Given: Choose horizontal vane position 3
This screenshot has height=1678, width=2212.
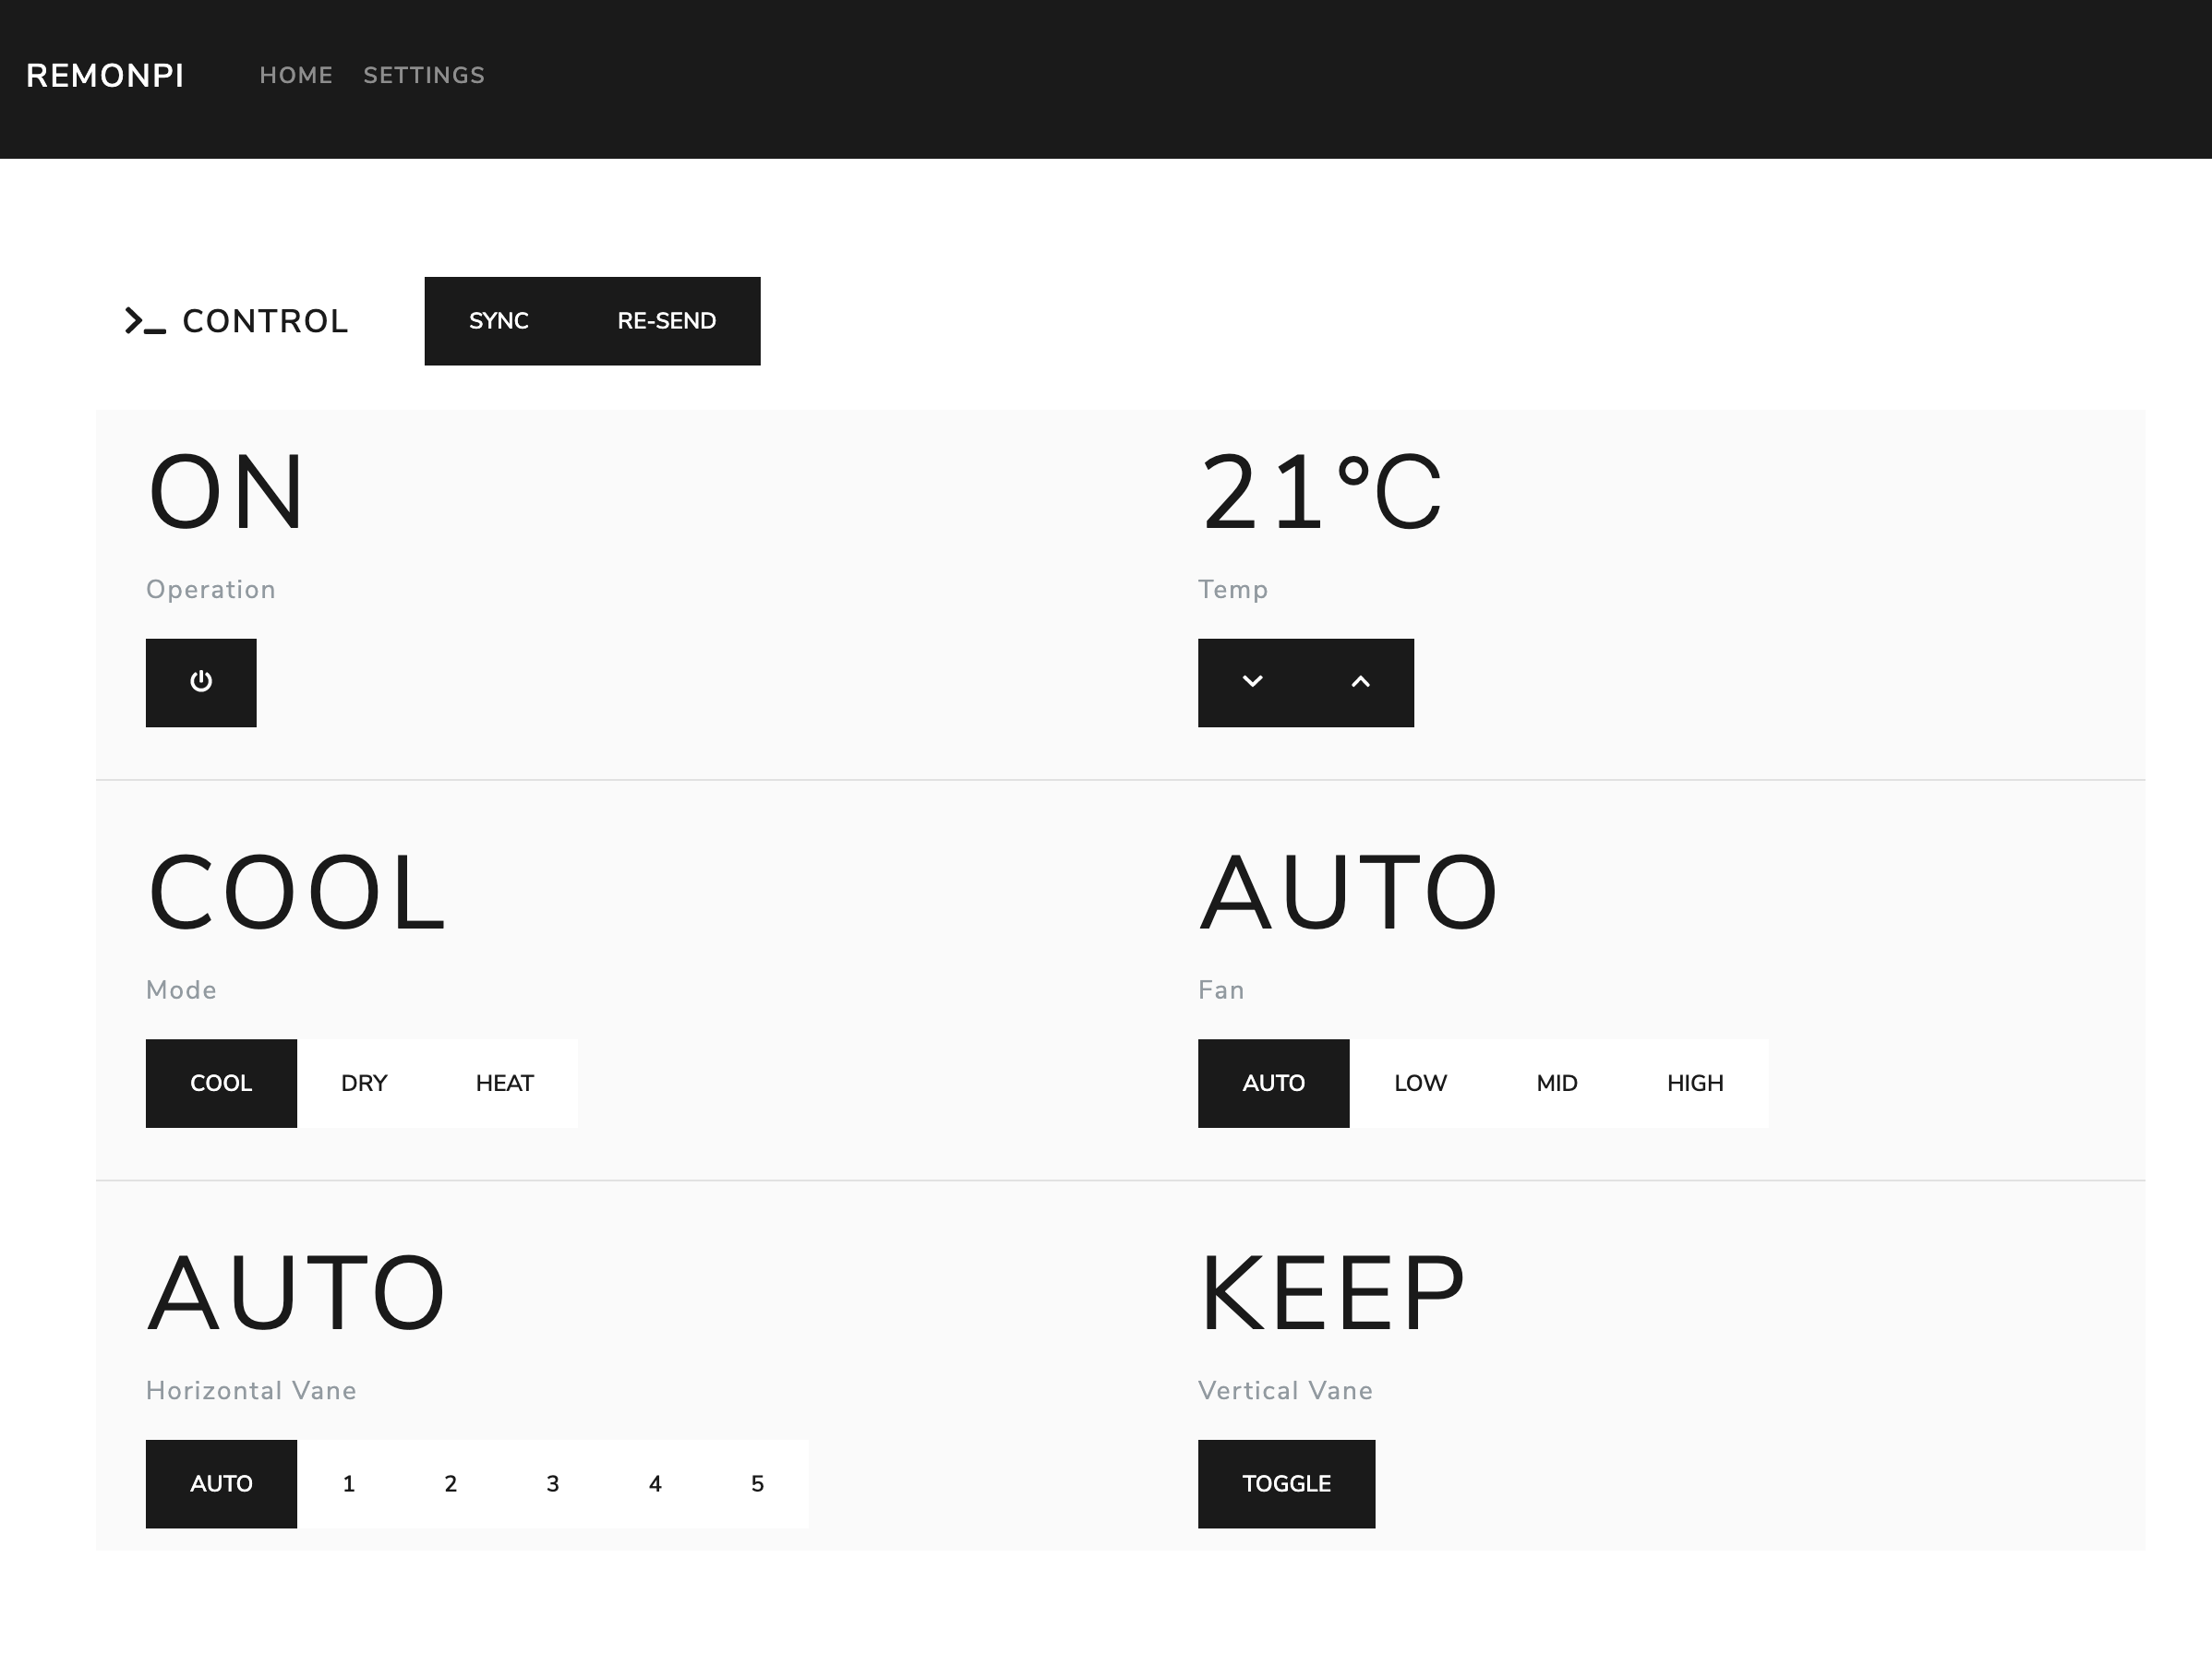Looking at the screenshot, I should pos(552,1483).
